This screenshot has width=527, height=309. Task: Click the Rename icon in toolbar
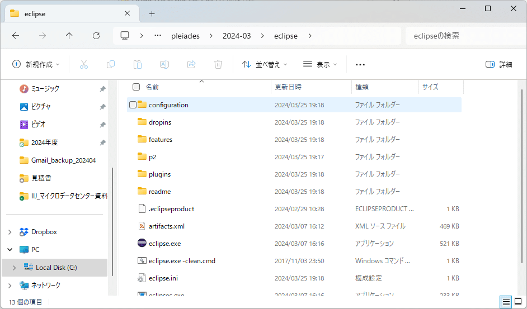[x=164, y=64]
